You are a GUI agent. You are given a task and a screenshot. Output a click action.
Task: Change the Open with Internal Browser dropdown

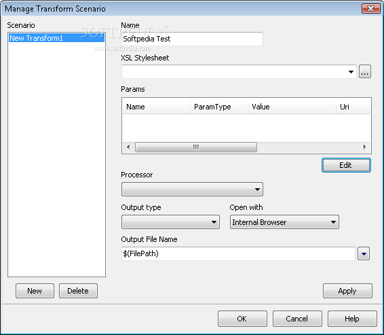point(284,222)
